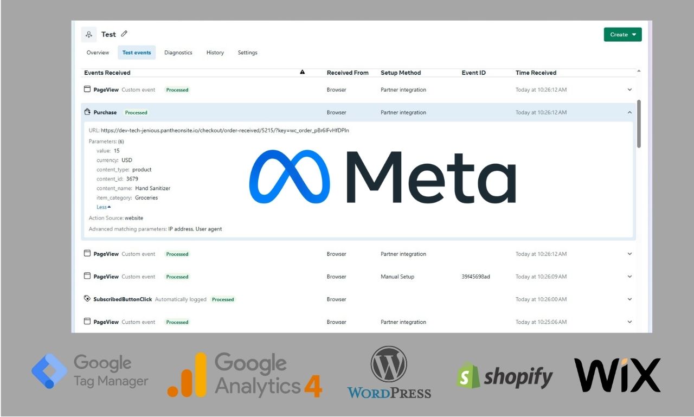Screen dimensions: 694x417
Task: Click the 10:26:00 AM time received cell
Action: (541, 299)
